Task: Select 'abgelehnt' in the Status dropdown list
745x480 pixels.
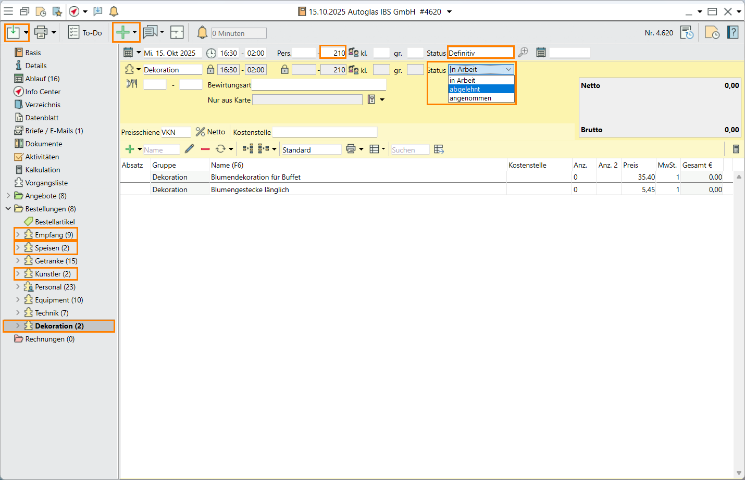Action: point(480,90)
